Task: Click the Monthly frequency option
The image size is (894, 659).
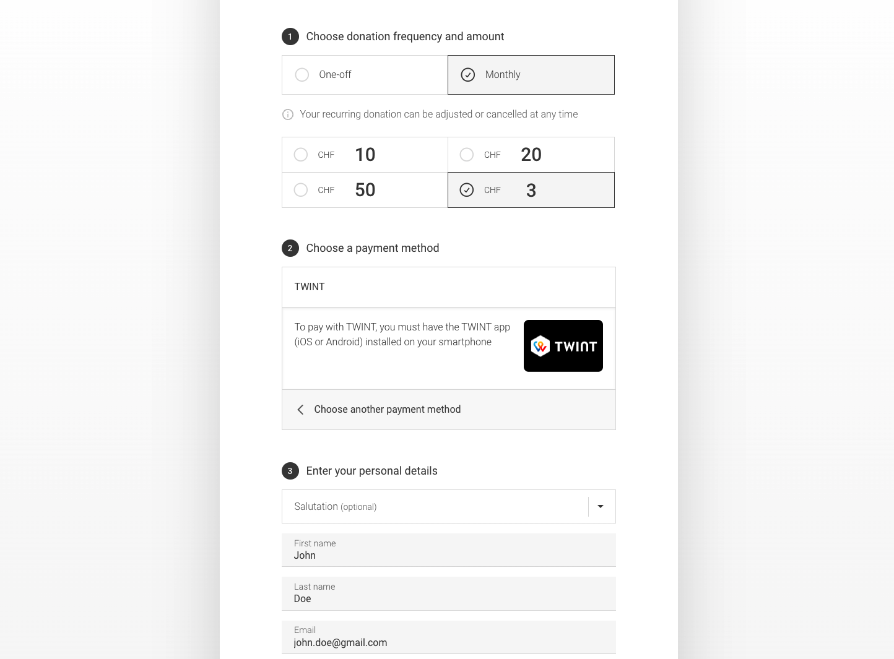Action: tap(531, 75)
